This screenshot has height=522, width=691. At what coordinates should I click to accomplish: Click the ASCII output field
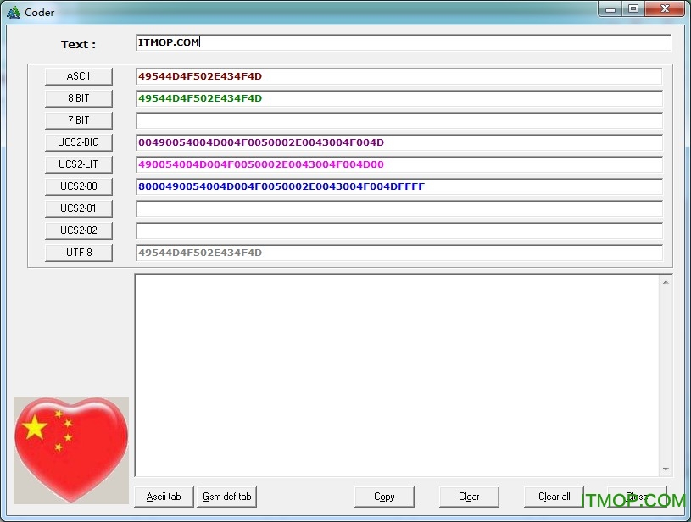coord(398,76)
